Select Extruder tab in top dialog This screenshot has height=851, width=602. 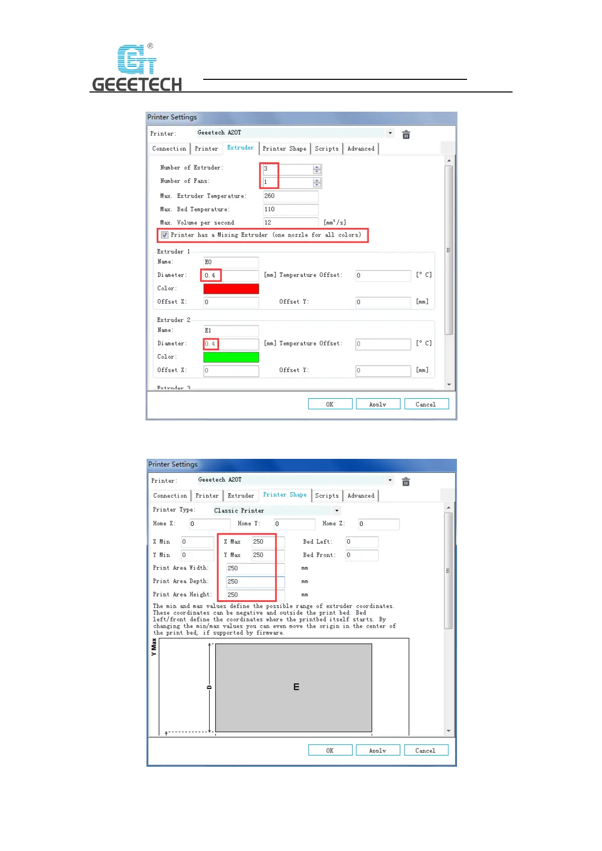click(241, 148)
